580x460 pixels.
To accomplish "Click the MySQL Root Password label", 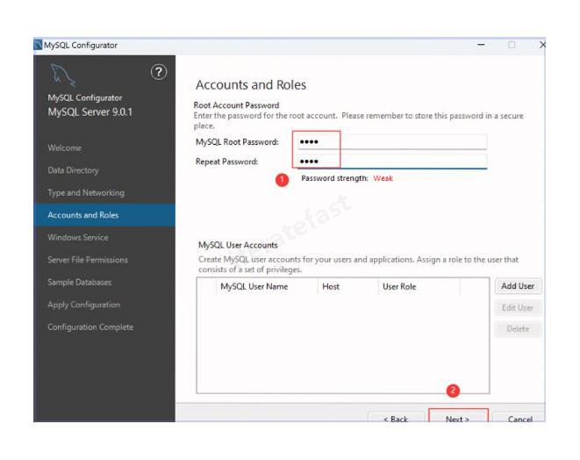I will coord(237,142).
